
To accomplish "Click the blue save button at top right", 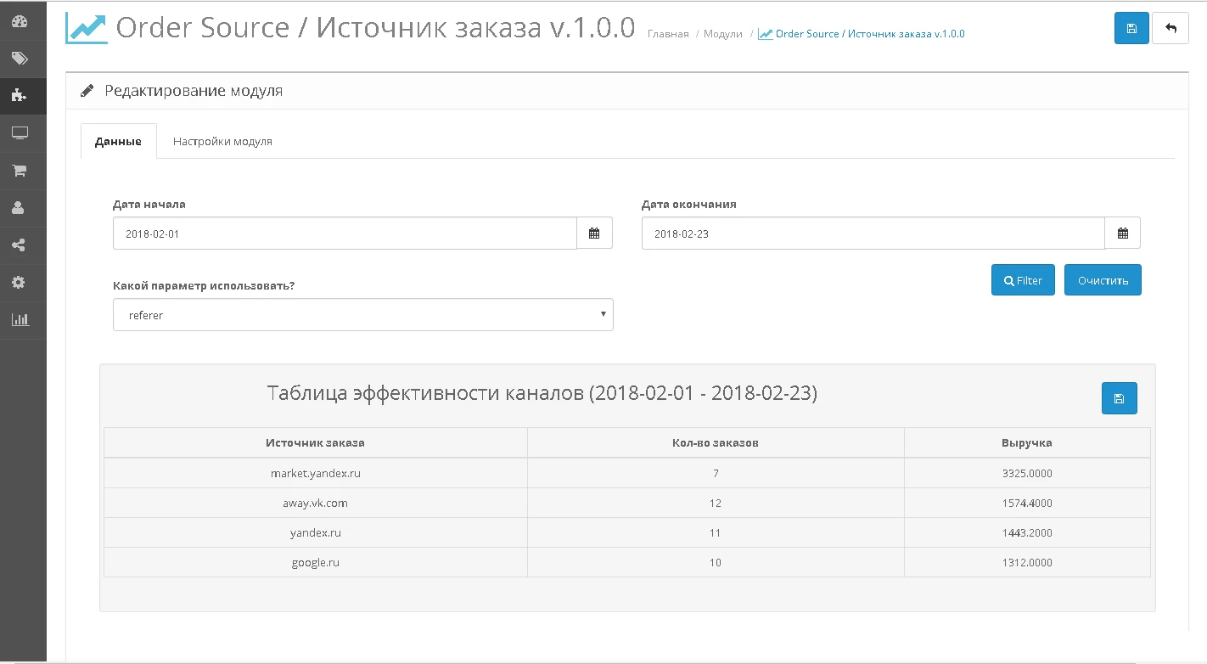I will click(1131, 28).
